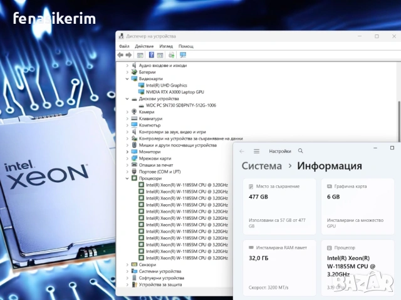The width and height of the screenshot is (401, 300).
Task: Select Мишки и други посочващи устройства
Action: (177, 145)
